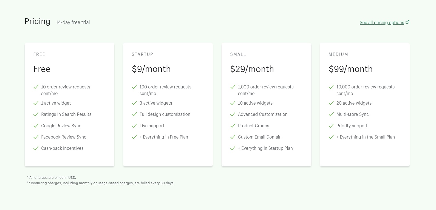This screenshot has width=436, height=210.
Task: Click the checkmark beside 20 active widgets
Action: click(331, 103)
